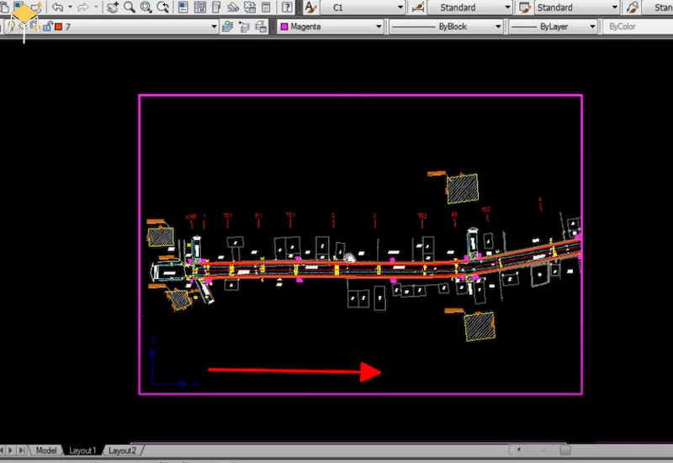Toggle layer 7 lock padlock icon
The image size is (673, 463).
pos(47,26)
